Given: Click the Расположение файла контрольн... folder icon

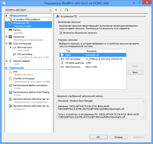Looking at the screenshot, I should [x=10, y=85].
